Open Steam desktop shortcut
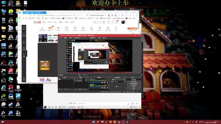Screen dimensions: 221x124 pyautogui.click(x=11, y=105)
